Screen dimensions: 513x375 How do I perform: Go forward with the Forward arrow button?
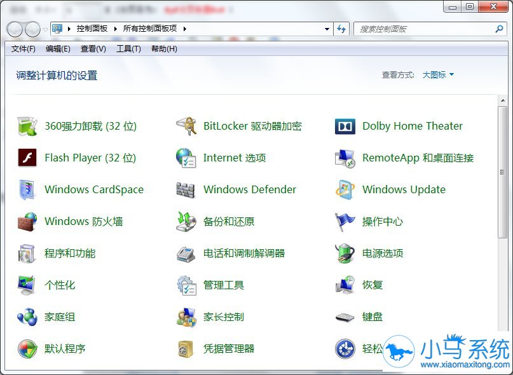[x=32, y=29]
